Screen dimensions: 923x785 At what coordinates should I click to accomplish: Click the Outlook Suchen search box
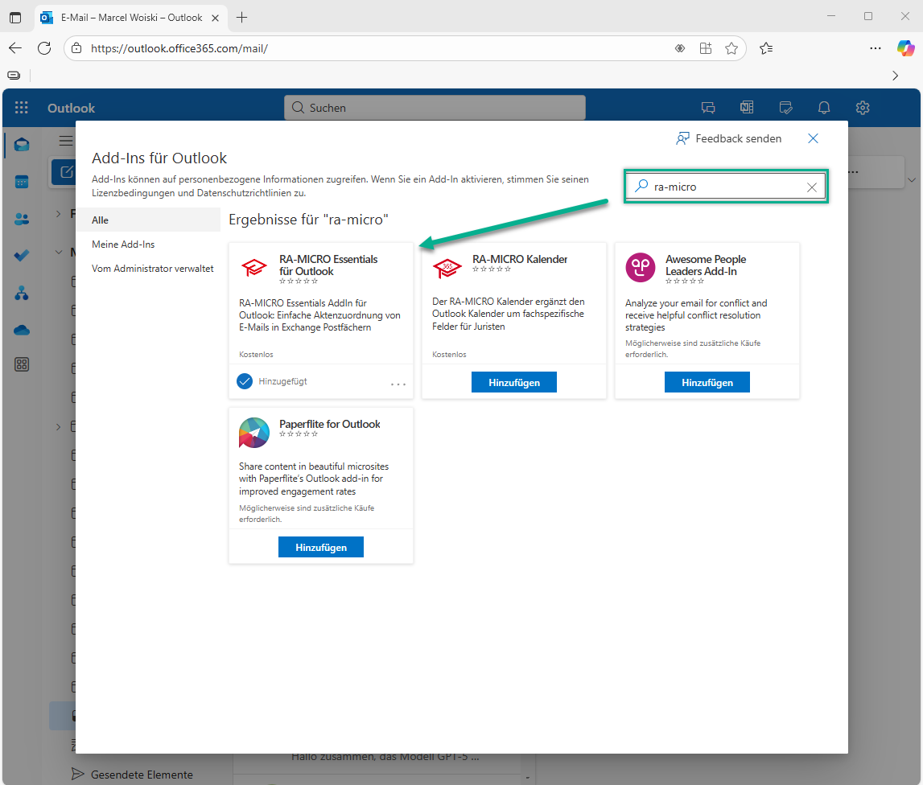[x=435, y=108]
